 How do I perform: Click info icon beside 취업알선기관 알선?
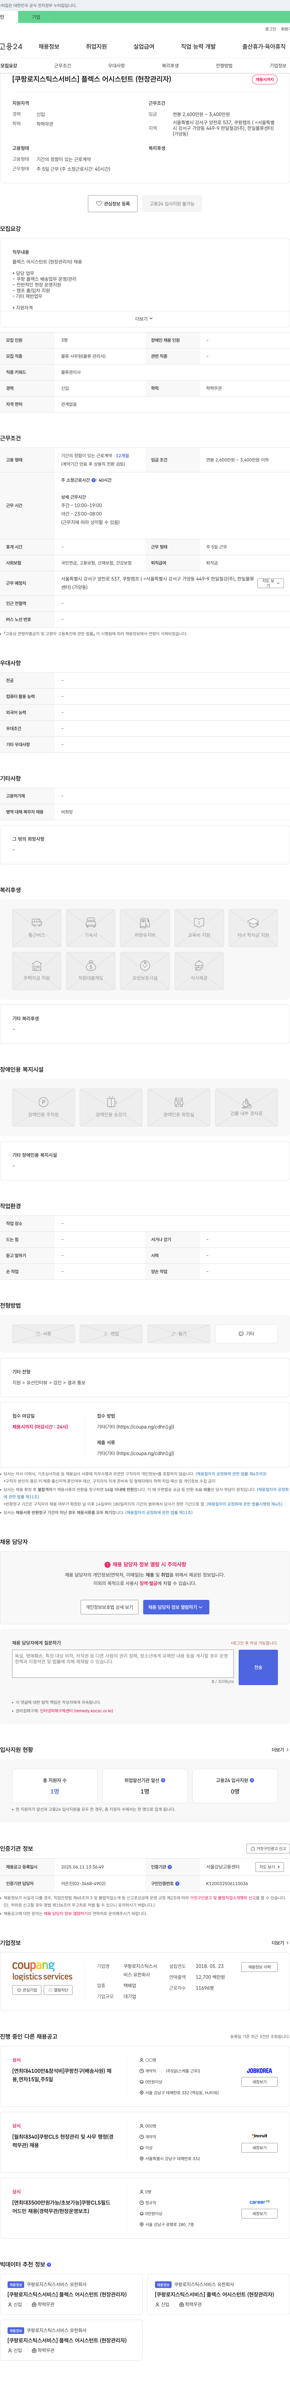(x=163, y=1780)
